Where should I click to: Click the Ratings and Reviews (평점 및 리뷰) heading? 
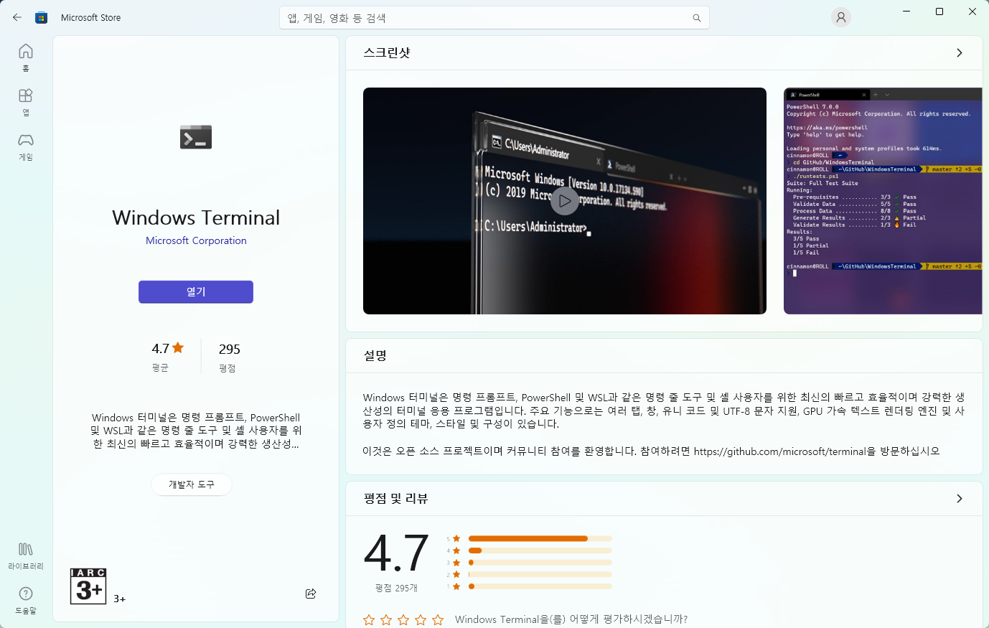395,498
